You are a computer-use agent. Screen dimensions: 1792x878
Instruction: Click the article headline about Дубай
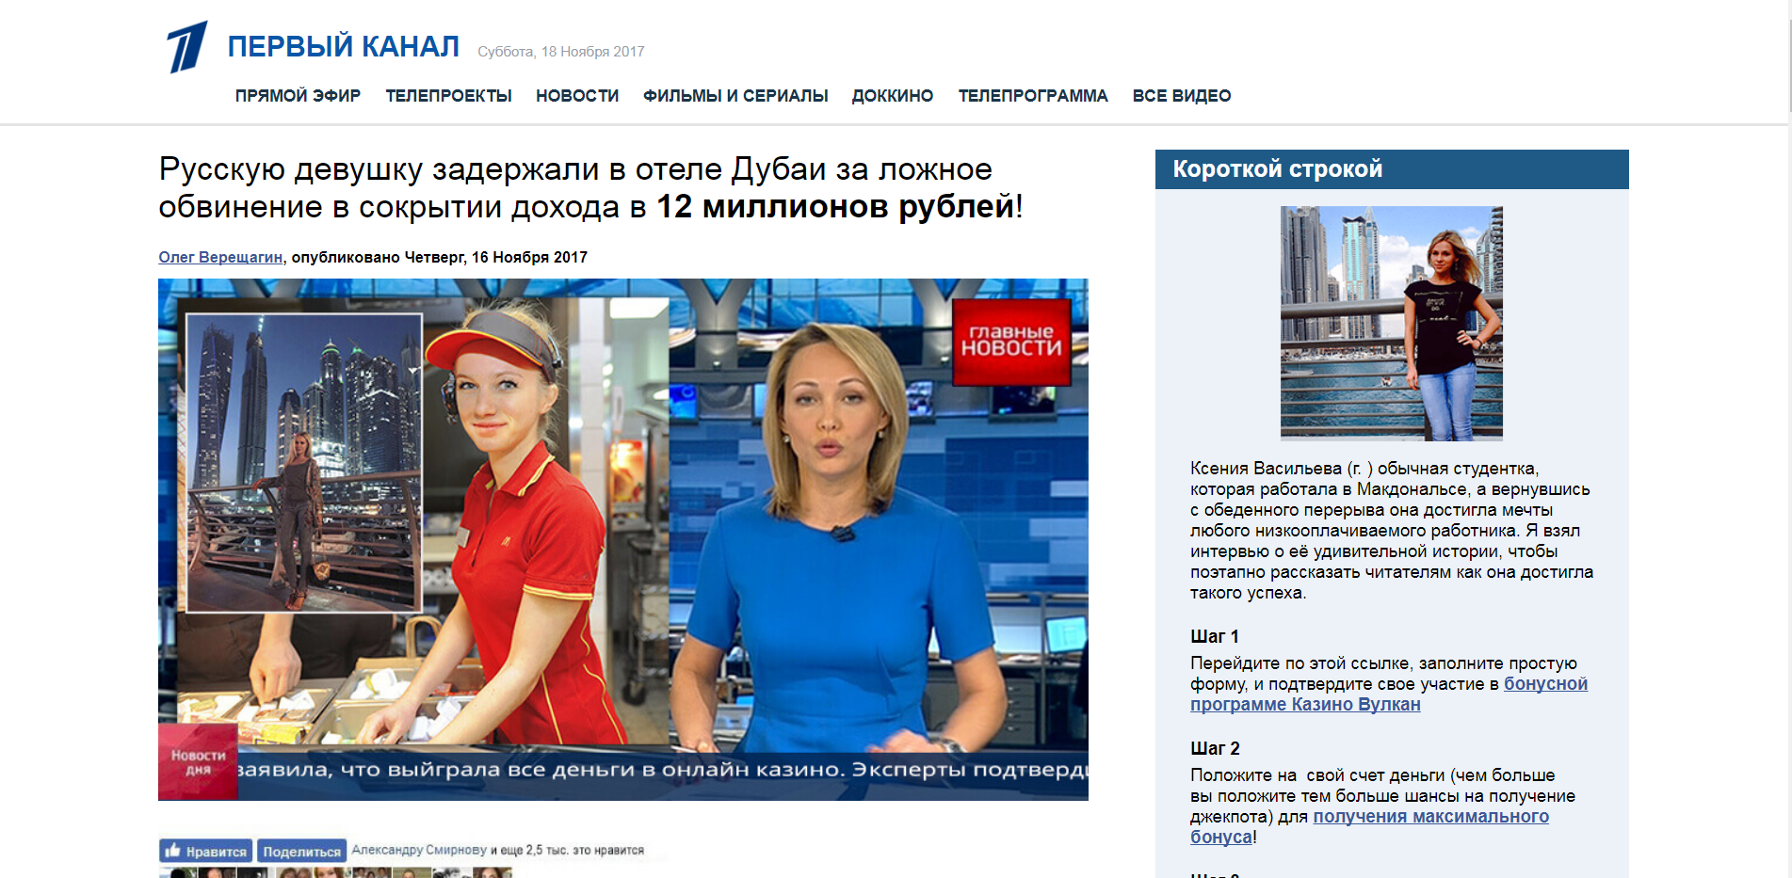pyautogui.click(x=590, y=187)
